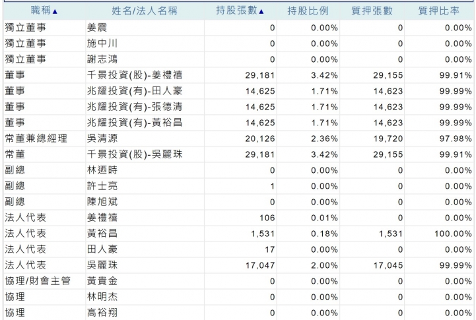The height and width of the screenshot is (320, 476).
Task: Click pledged shares value 17,045
Action: tap(388, 265)
